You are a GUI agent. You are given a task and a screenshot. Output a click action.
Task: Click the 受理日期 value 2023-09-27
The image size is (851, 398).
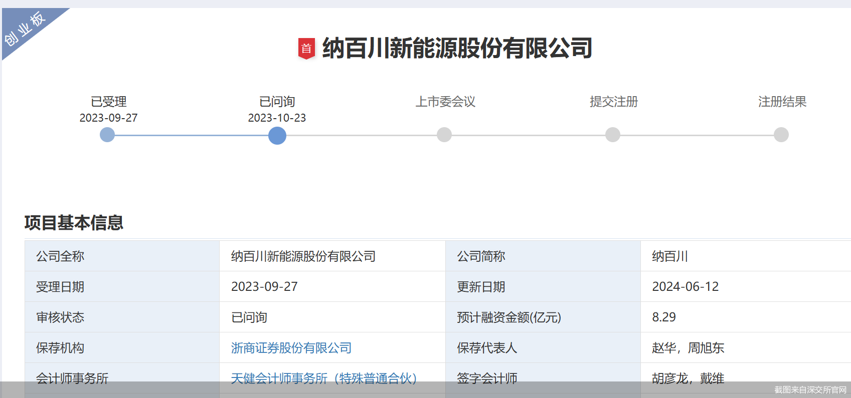332,287
